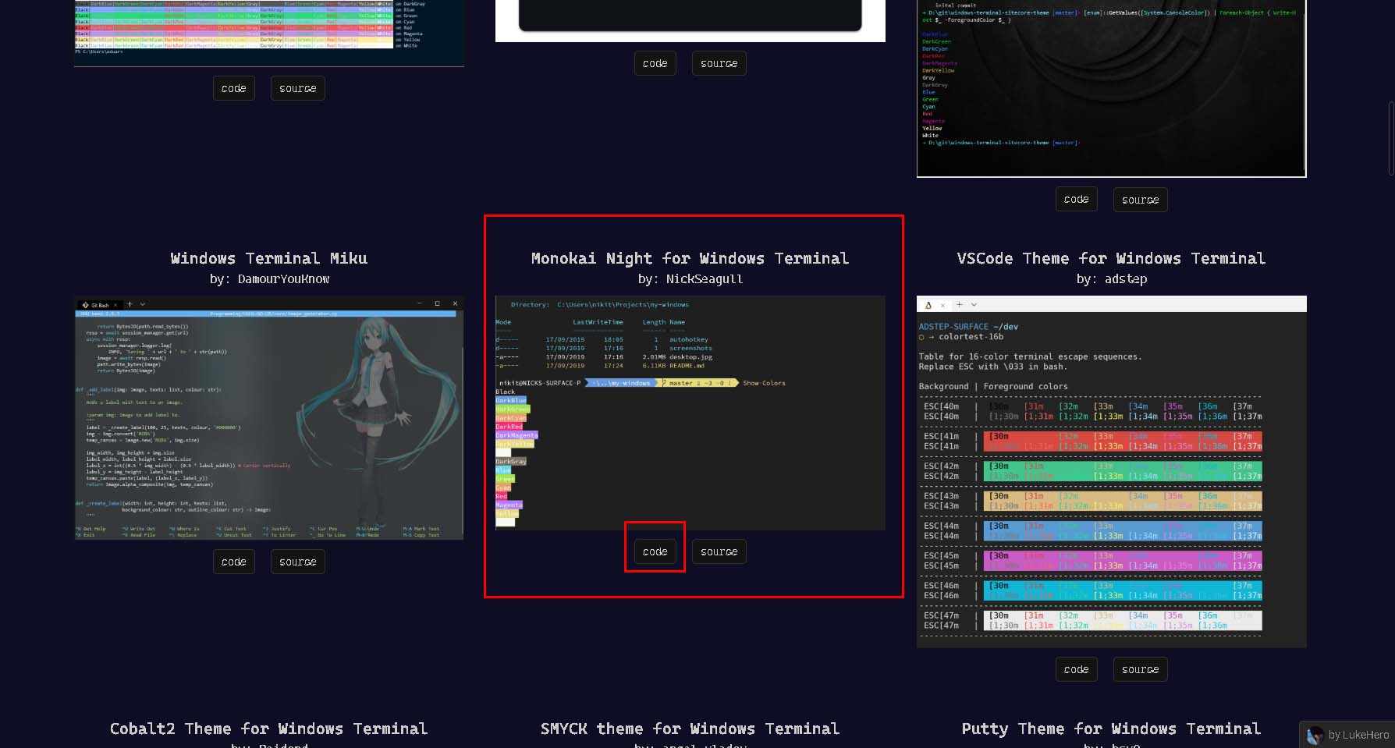Click code button below top-left color table screenshot

(233, 88)
